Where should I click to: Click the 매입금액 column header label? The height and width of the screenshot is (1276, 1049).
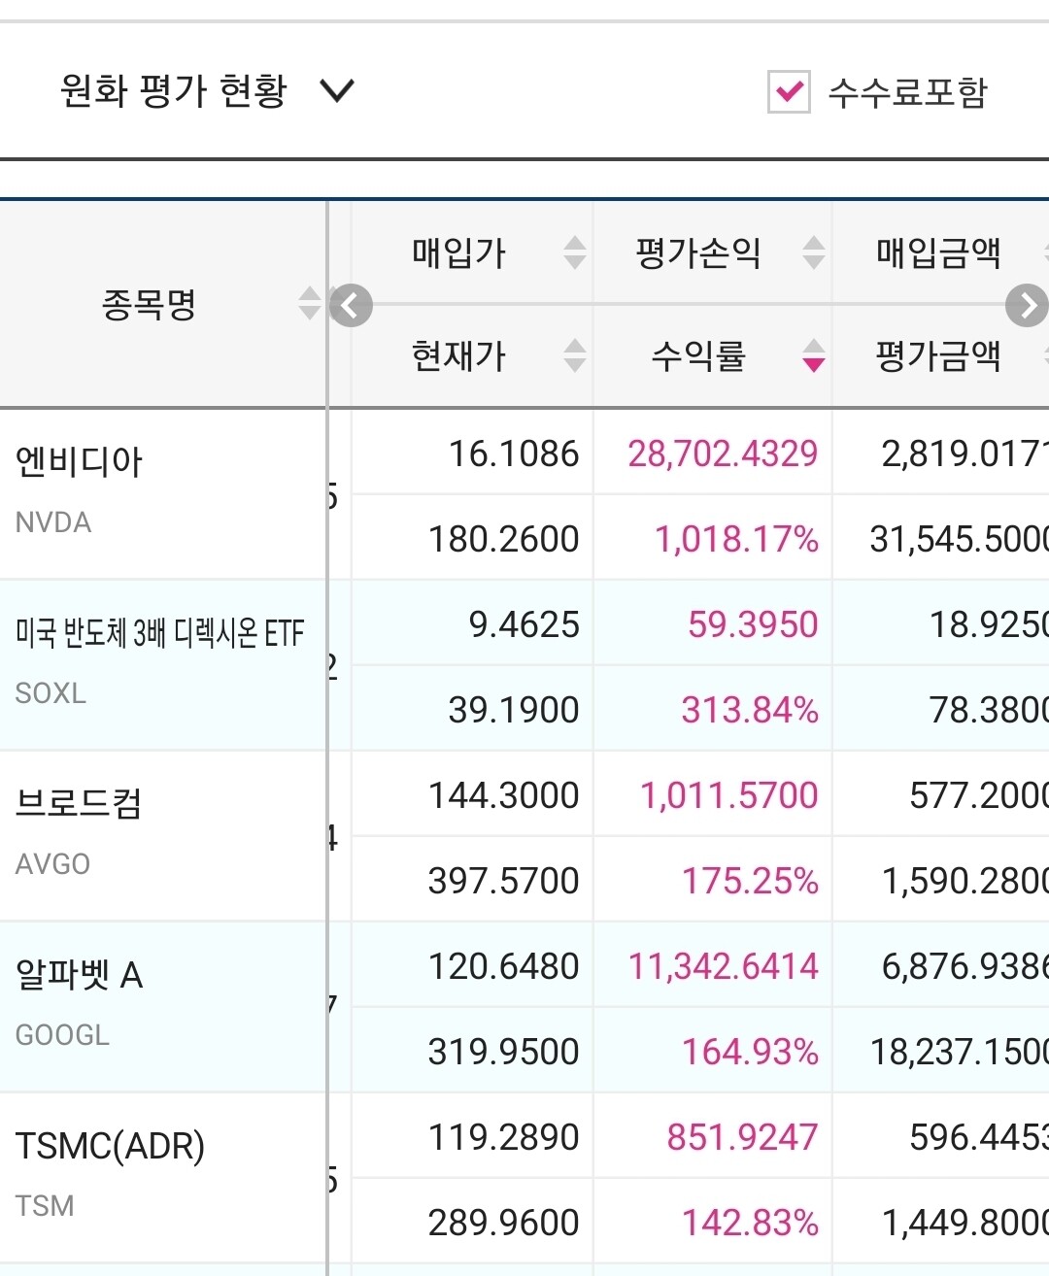[938, 252]
